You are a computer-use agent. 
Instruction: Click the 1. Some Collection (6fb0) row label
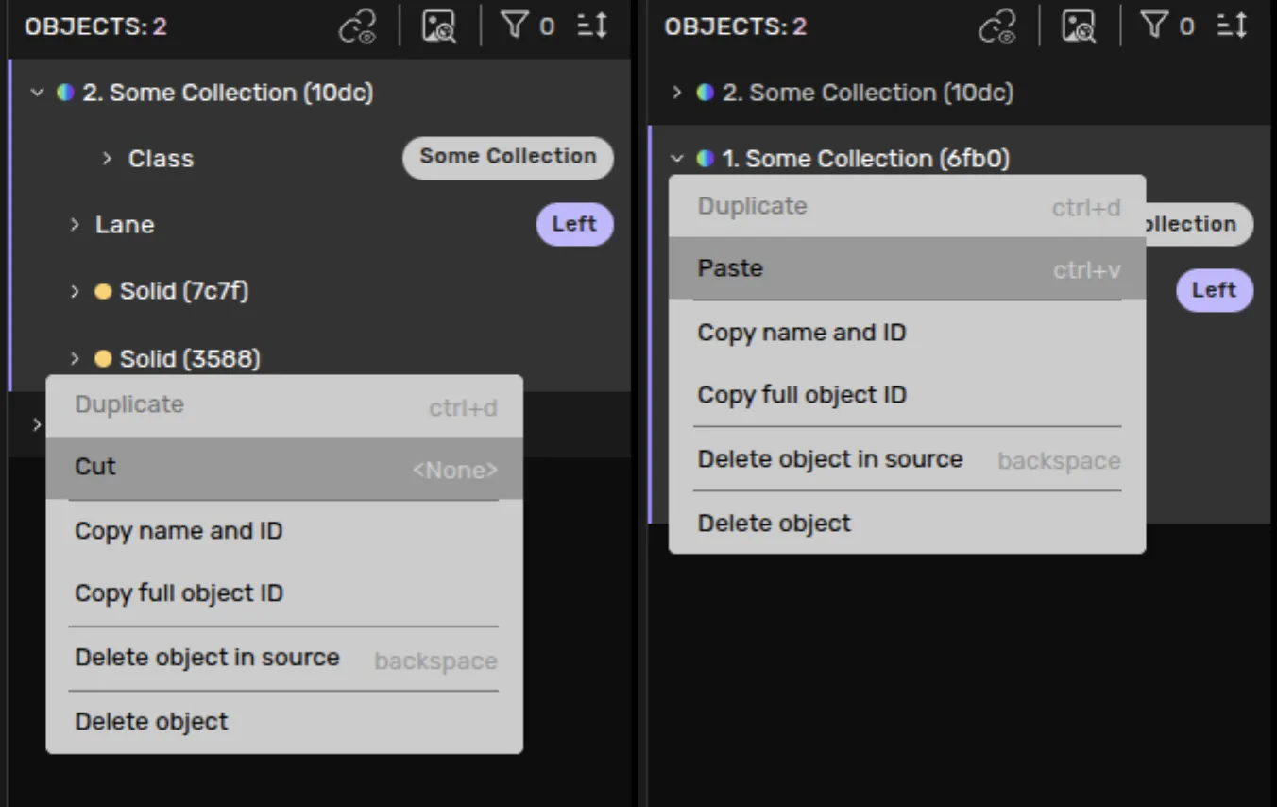[x=865, y=159]
